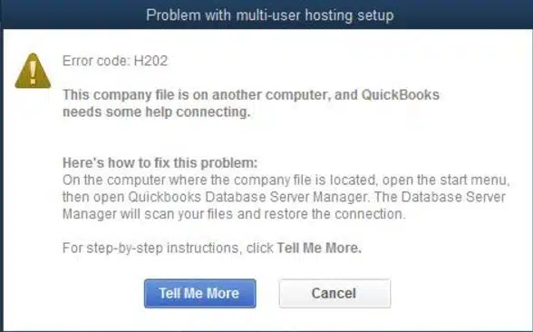Viewport: 533px width, 332px height.
Task: Click the H202 error code text
Action: [x=150, y=61]
